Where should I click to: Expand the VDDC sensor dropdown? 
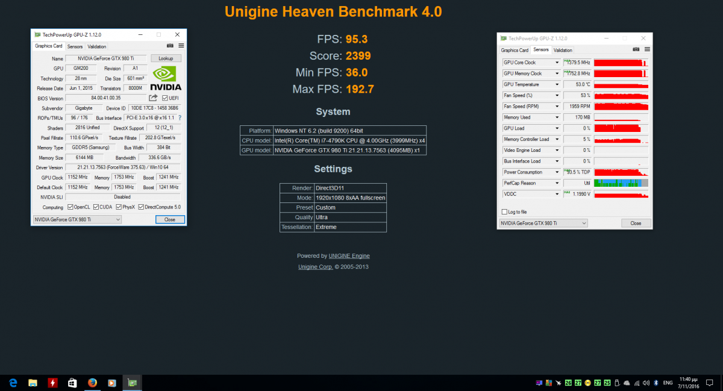(x=557, y=194)
